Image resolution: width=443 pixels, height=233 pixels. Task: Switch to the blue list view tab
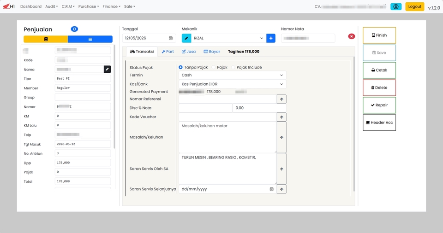point(90,39)
